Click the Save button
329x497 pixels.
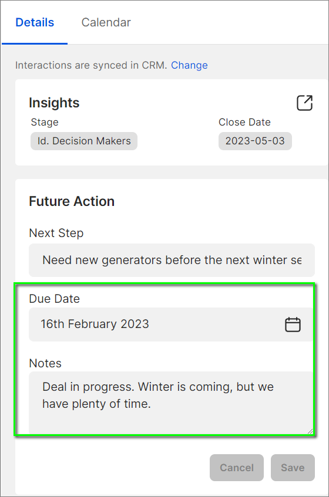[293, 468]
